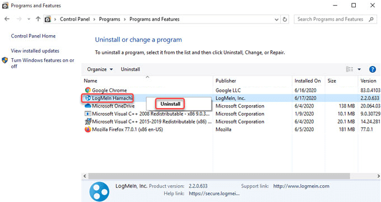Select the Google Chrome row name

[x=109, y=90]
